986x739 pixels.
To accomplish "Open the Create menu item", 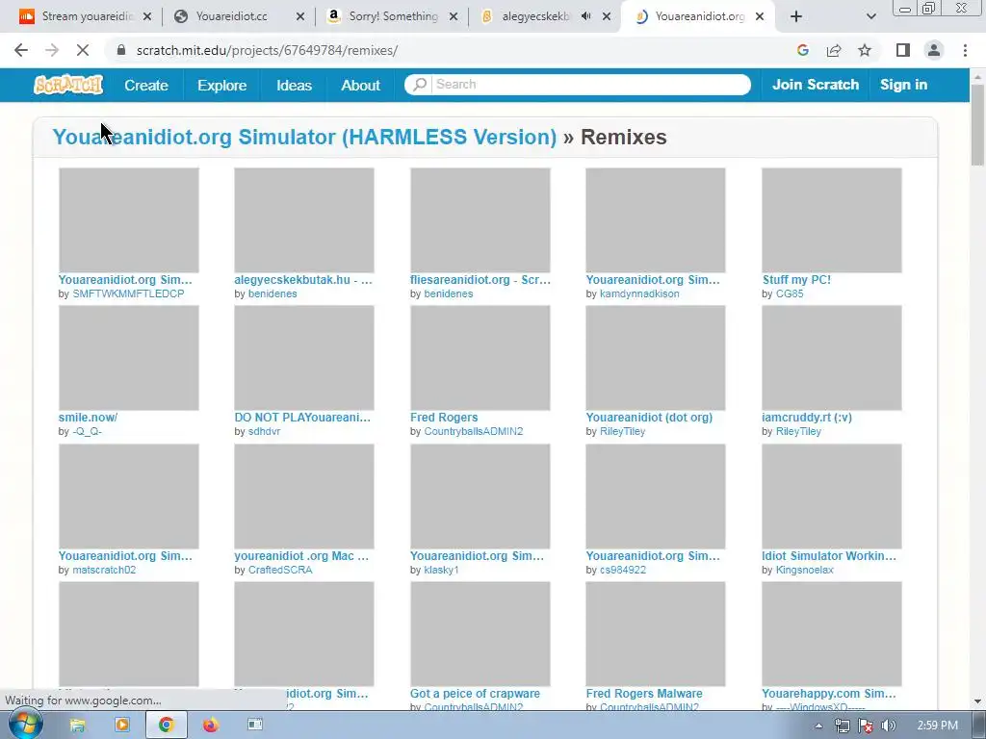I will click(146, 85).
